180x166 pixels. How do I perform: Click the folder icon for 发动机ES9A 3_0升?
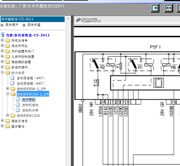click(x=13, y=89)
